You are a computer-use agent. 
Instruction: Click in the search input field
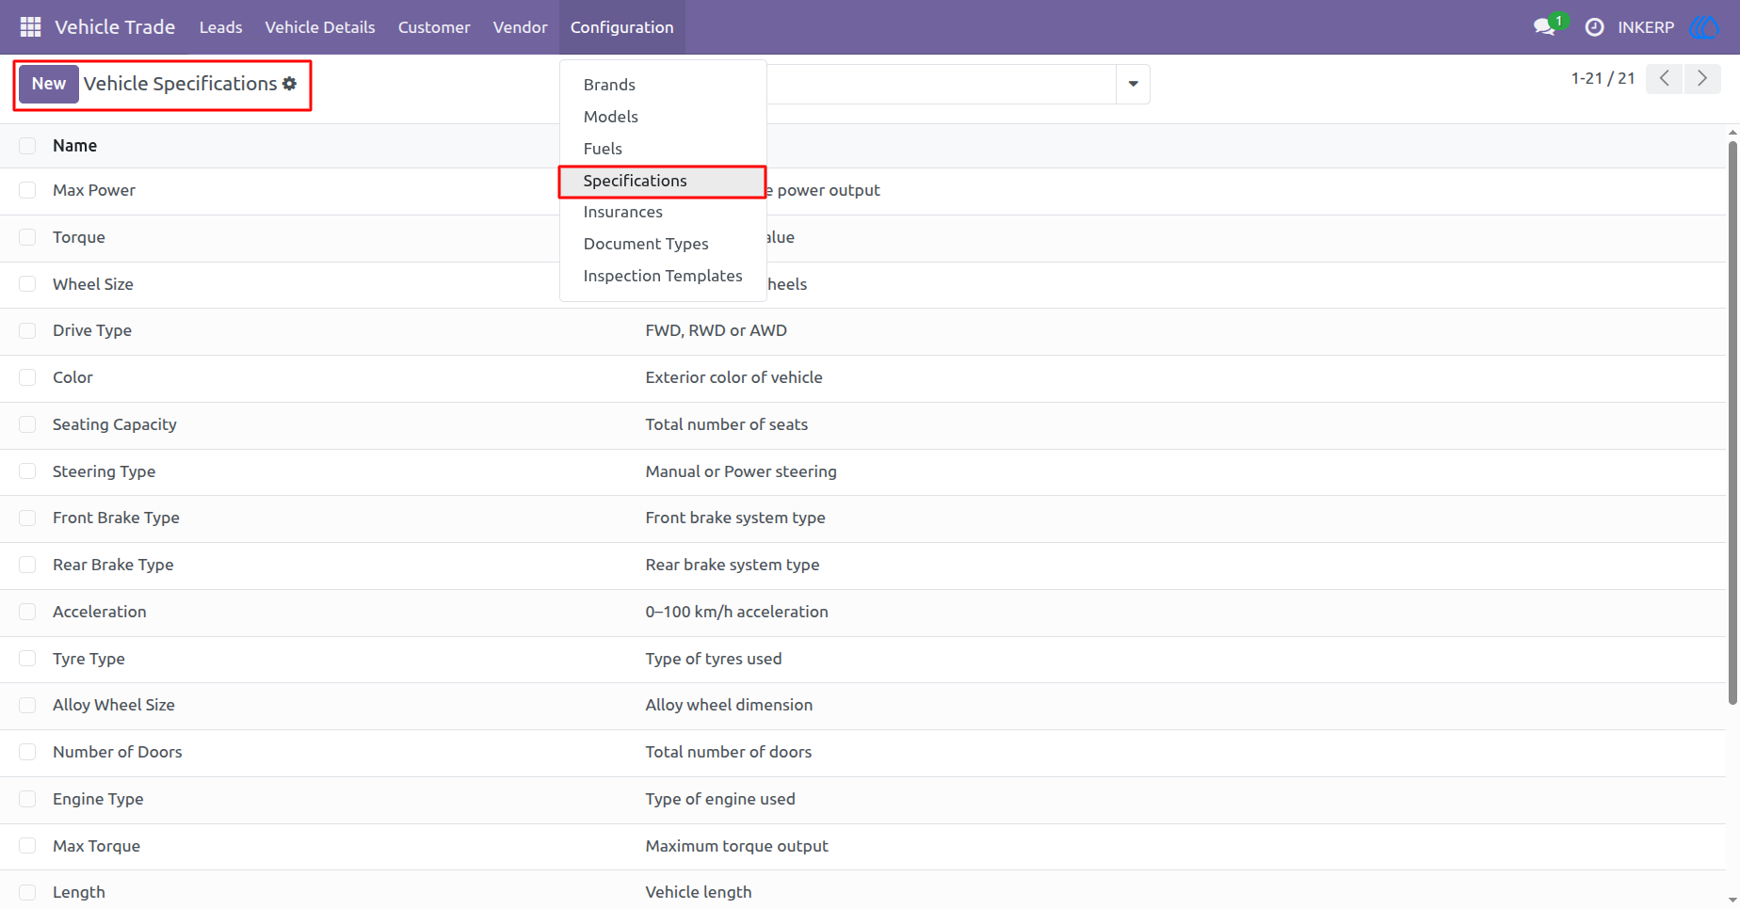coord(942,84)
